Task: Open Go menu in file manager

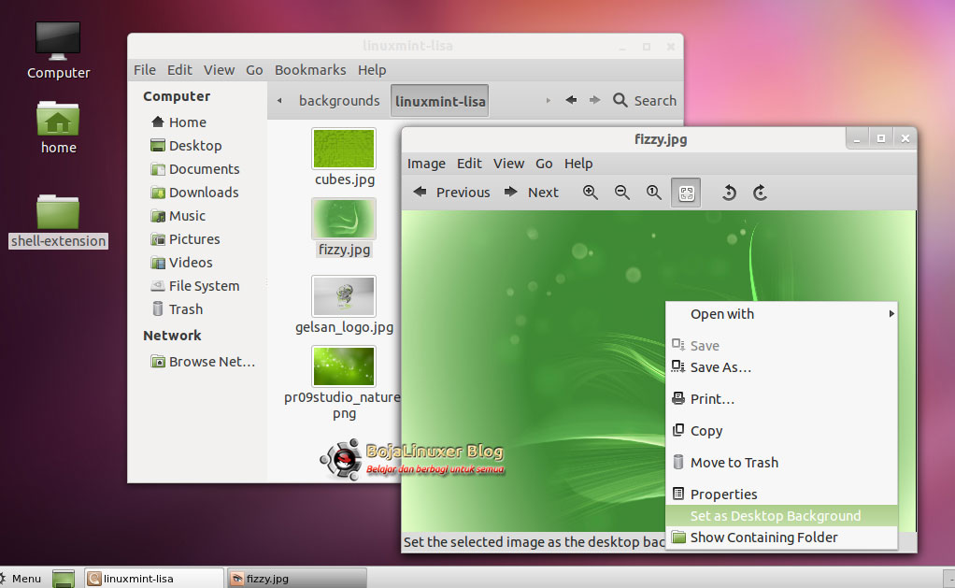Action: coord(254,70)
